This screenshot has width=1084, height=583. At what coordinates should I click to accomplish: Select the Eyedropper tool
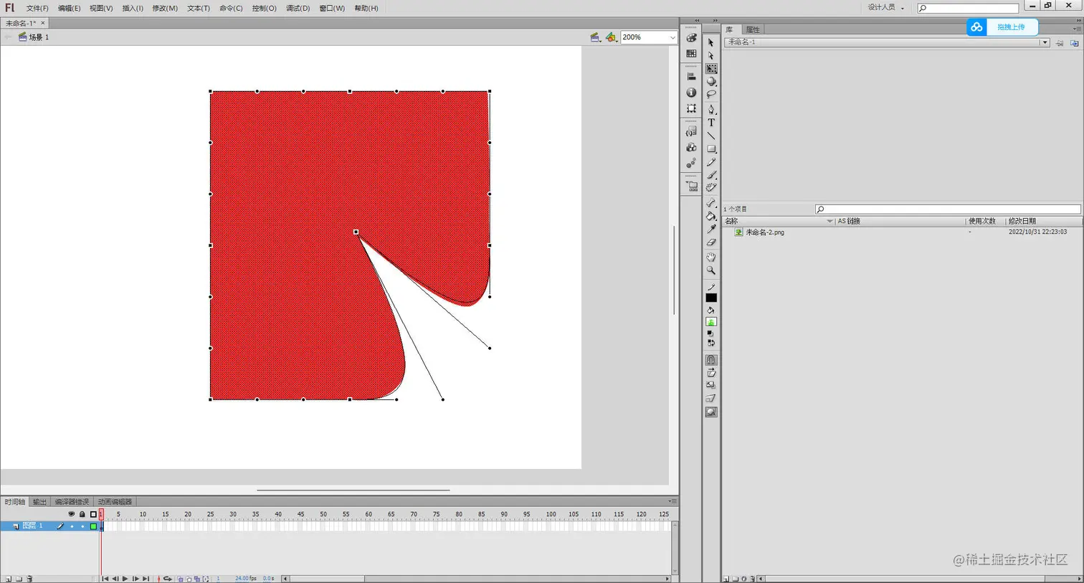click(710, 229)
